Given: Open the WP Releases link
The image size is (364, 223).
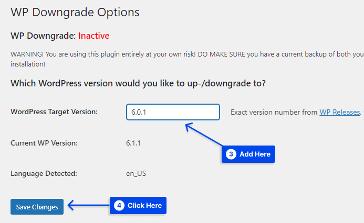Looking at the screenshot, I should 339,112.
